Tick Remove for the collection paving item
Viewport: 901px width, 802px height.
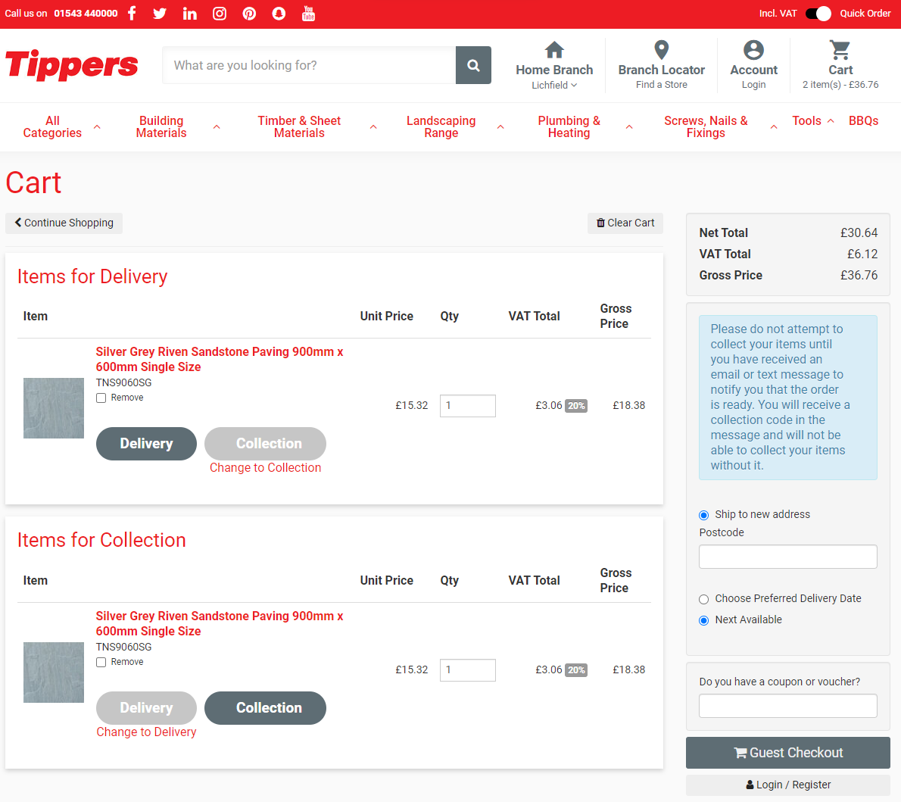click(101, 663)
